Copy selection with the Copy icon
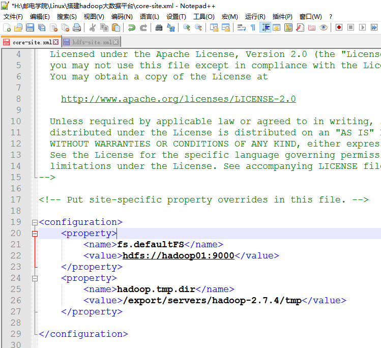The image size is (381, 348). pyautogui.click(x=104, y=27)
